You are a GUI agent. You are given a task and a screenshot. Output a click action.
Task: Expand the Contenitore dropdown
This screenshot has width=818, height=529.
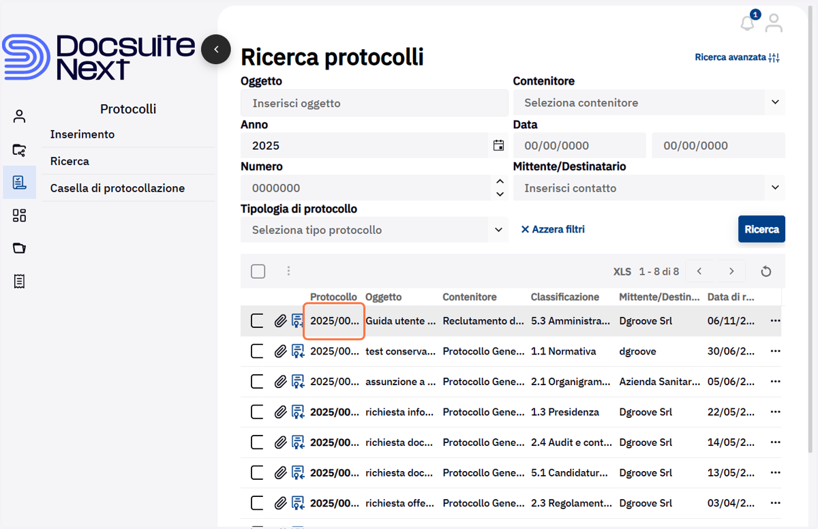tap(775, 102)
